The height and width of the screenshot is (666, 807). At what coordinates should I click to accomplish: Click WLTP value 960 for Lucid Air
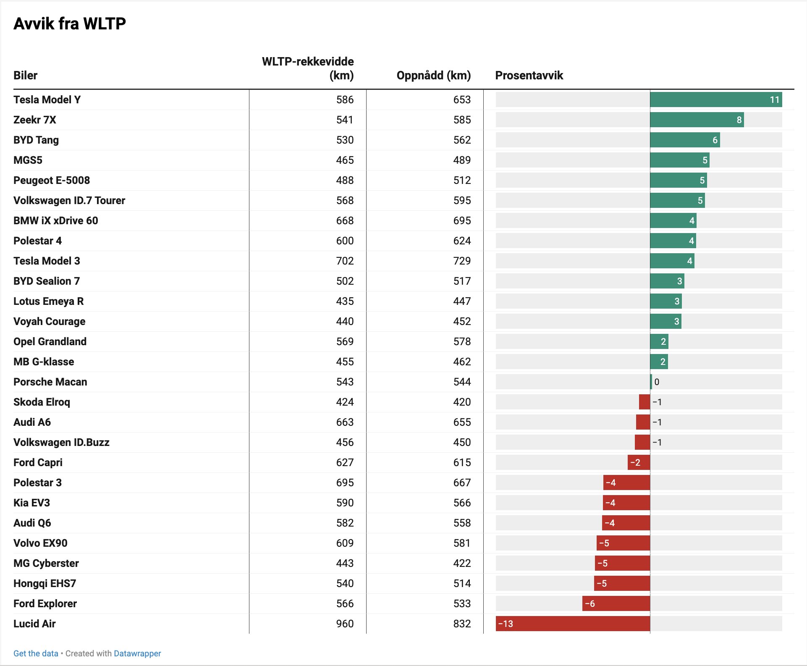click(345, 624)
